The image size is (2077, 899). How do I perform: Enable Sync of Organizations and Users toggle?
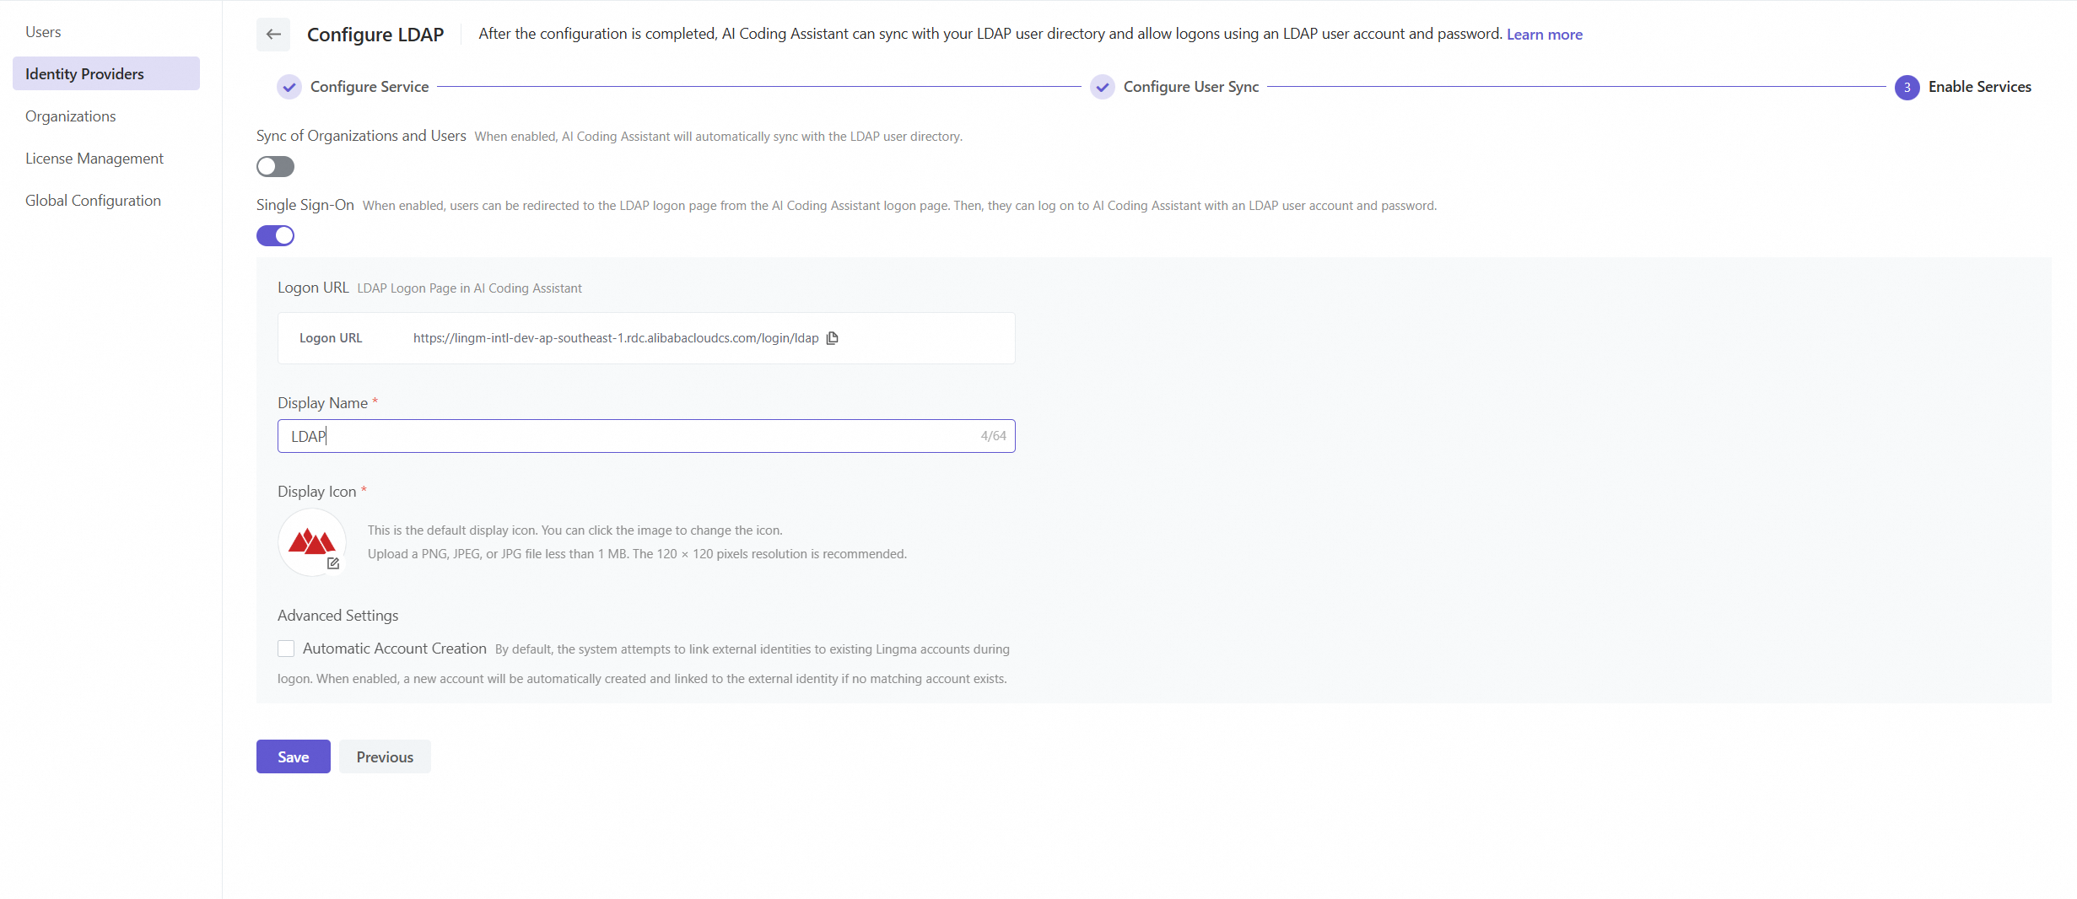275,167
